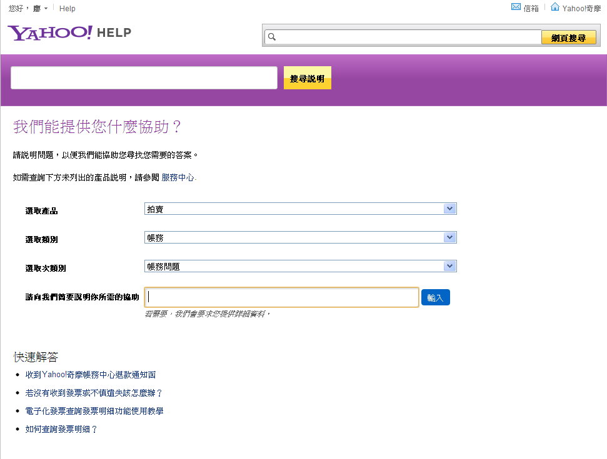Viewport: 607px width, 459px height.
Task: Click the blue 輸入 button
Action: [x=436, y=297]
